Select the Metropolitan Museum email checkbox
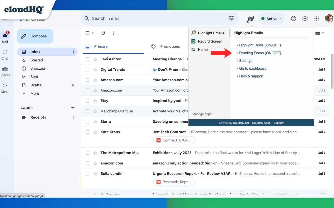Viewport: 334px width, 208px height. point(87,153)
